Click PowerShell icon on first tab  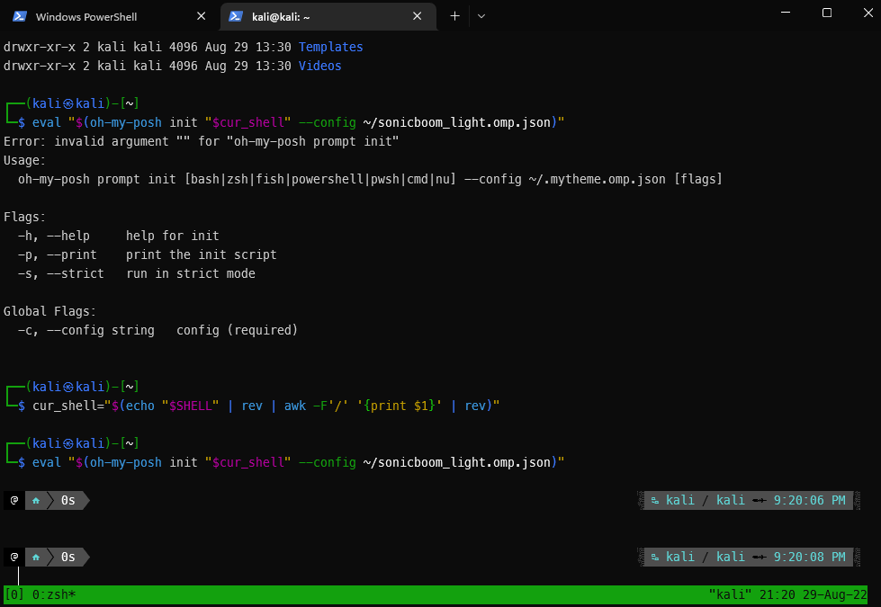(x=20, y=16)
